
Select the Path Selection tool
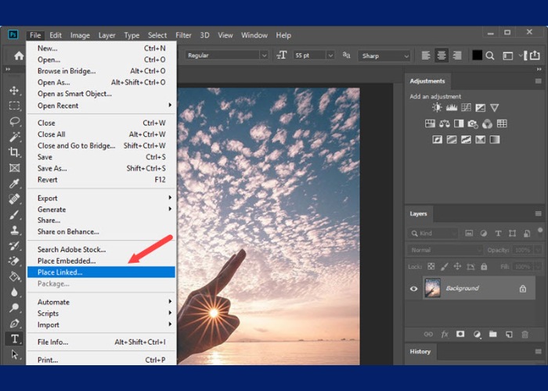click(14, 354)
